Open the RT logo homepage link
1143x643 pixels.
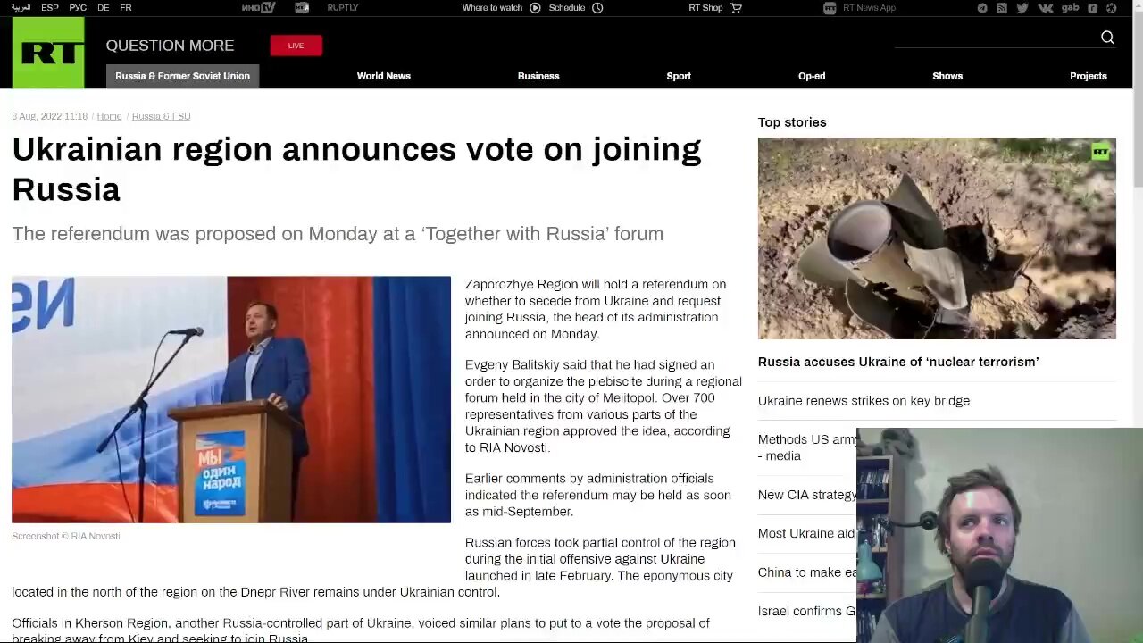point(48,53)
